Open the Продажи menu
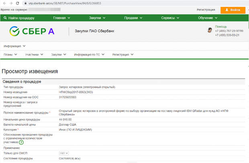The image size is (249, 163). pos(133,18)
